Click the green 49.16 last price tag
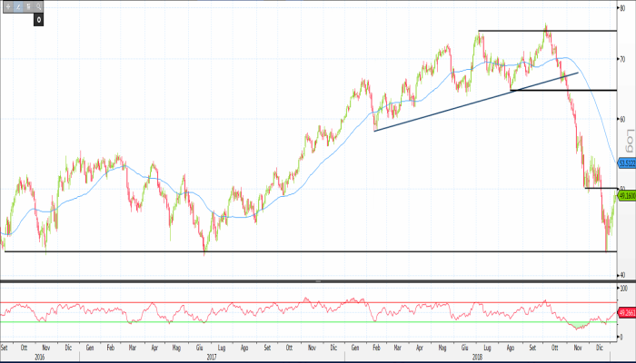The width and height of the screenshot is (636, 363). (x=625, y=195)
